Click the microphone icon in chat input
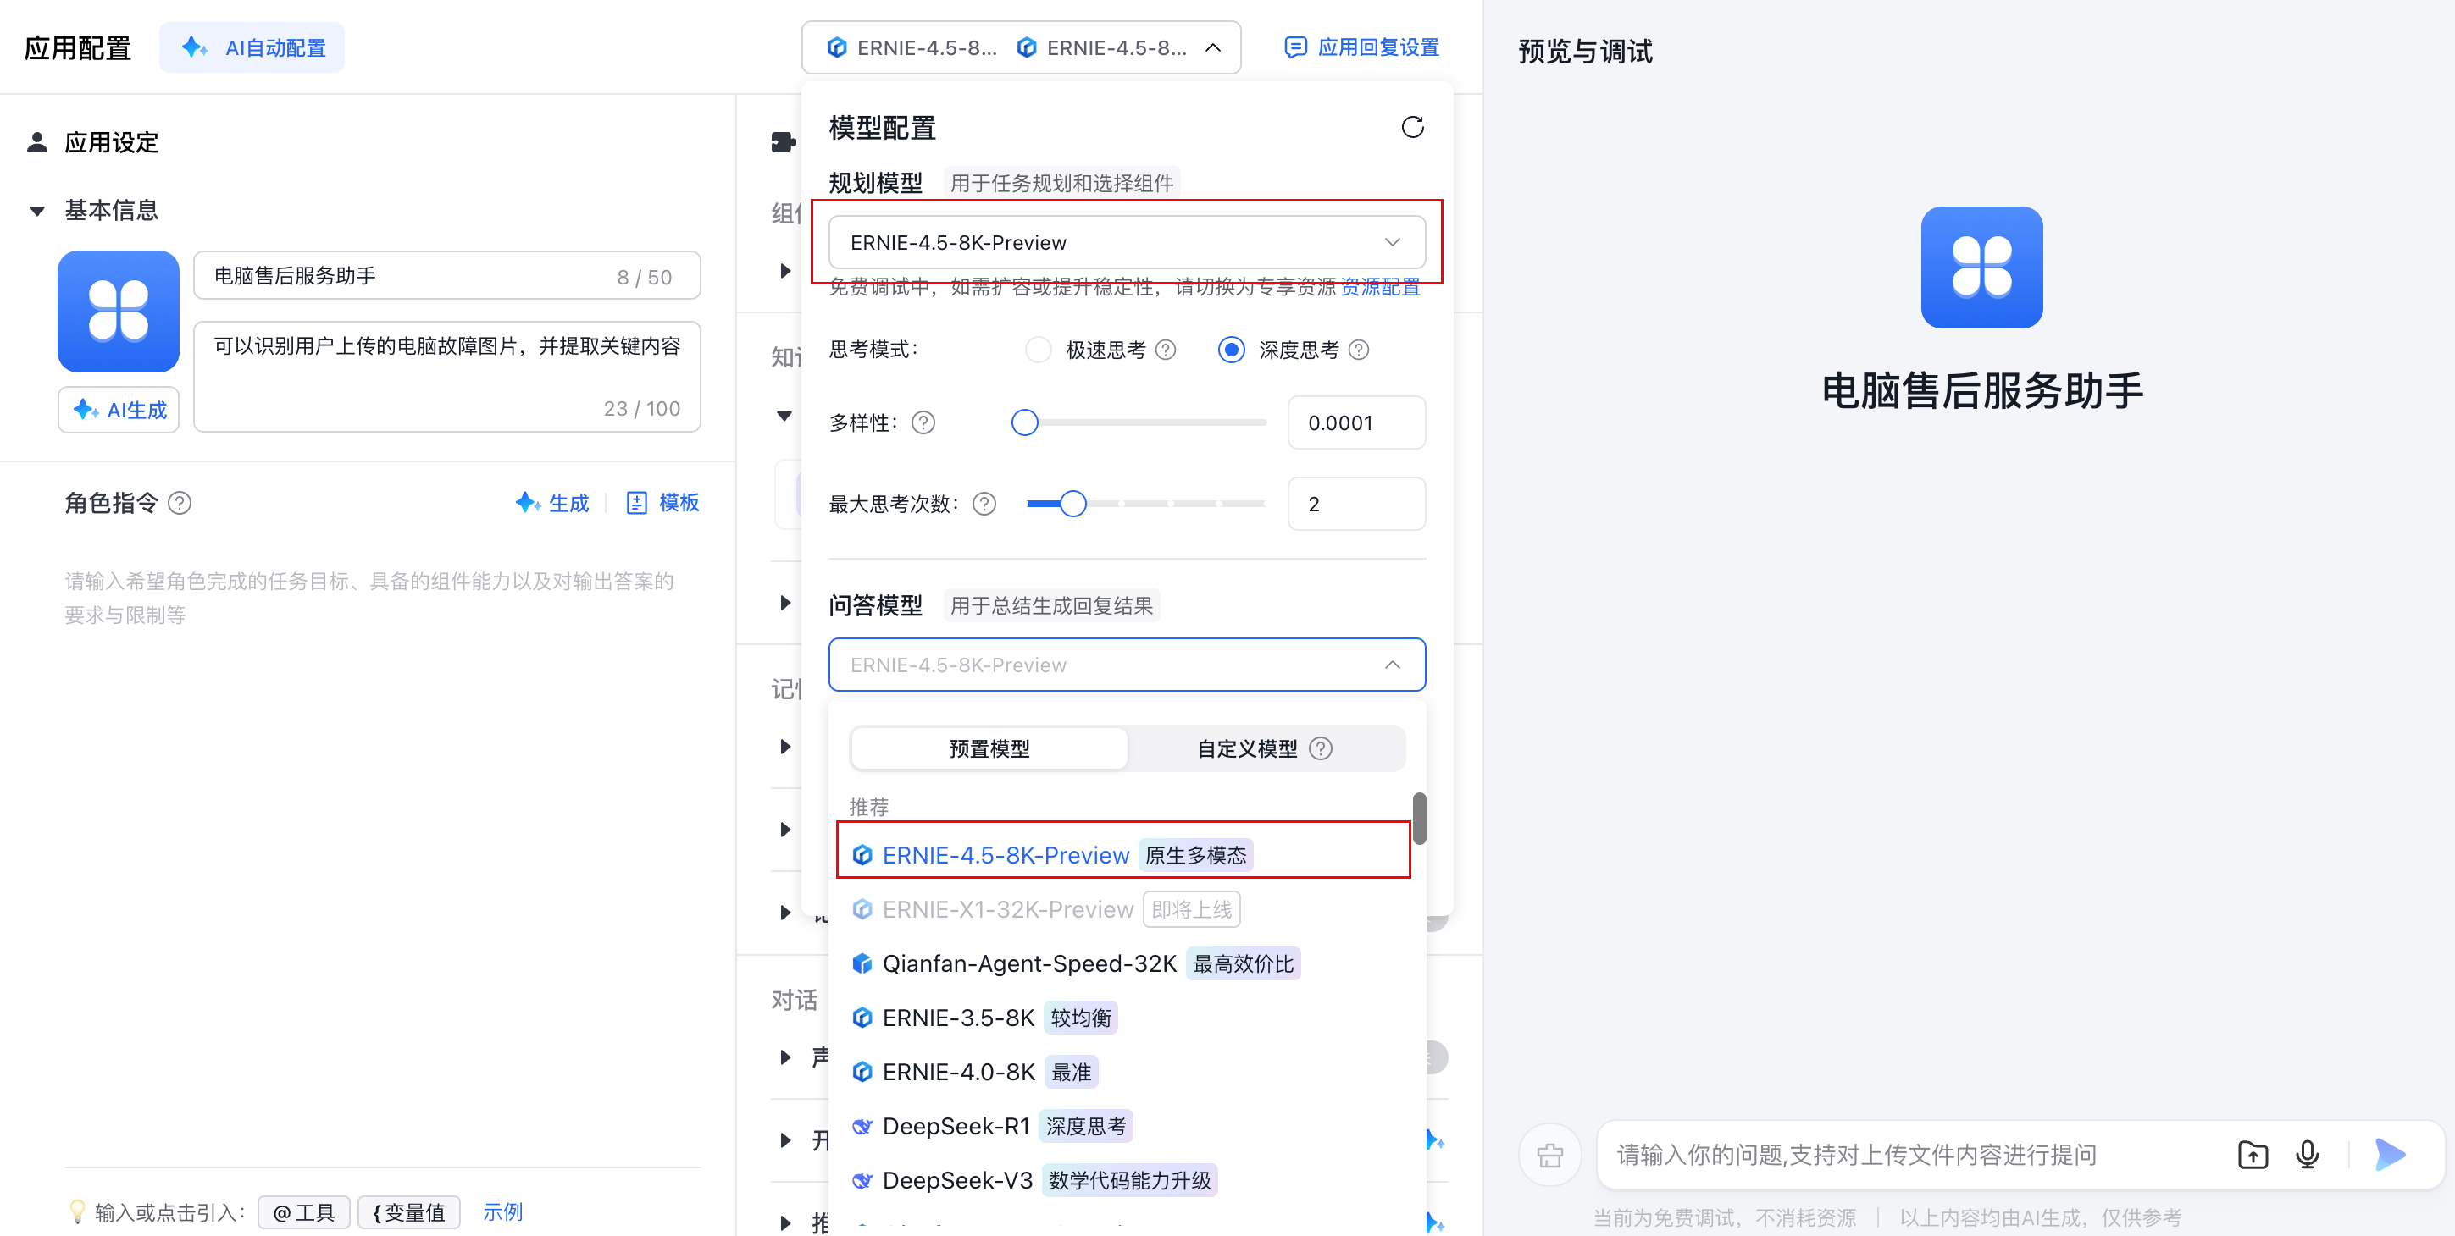The width and height of the screenshot is (2455, 1236). 2308,1154
